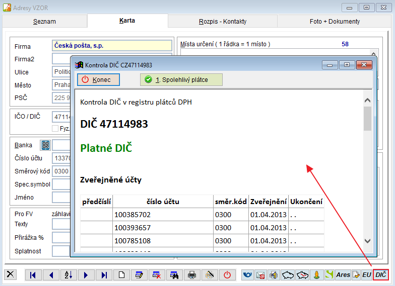The width and height of the screenshot is (395, 286).
Task: Click the 'Zveřejnění' column header
Action: (268, 202)
